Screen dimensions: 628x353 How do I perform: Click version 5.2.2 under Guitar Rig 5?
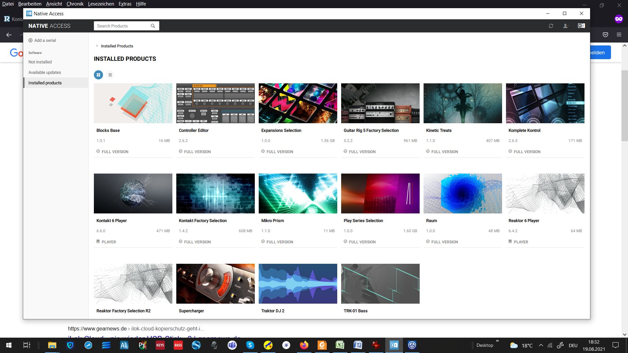click(348, 141)
